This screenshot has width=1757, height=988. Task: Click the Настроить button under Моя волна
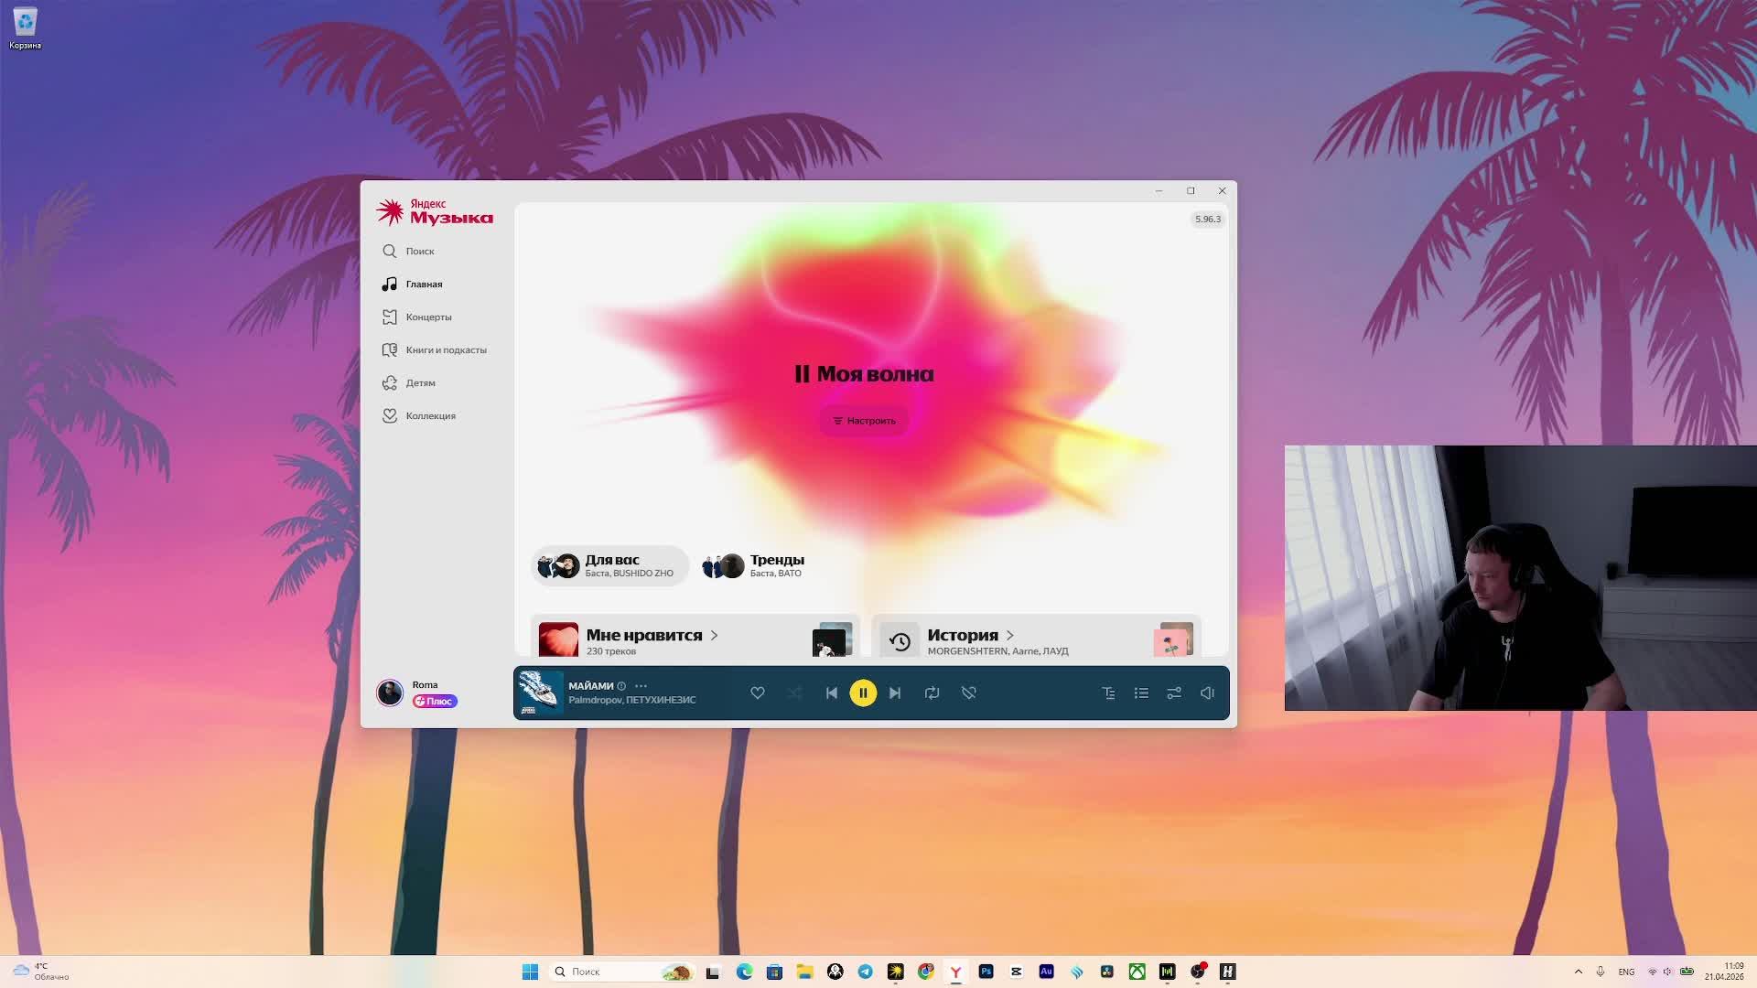click(864, 421)
